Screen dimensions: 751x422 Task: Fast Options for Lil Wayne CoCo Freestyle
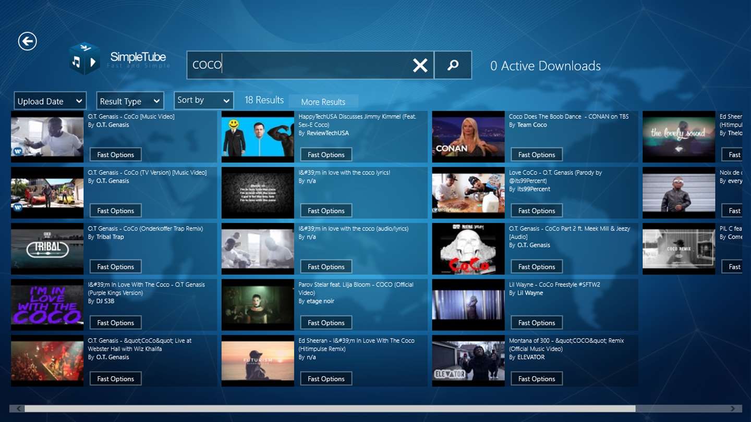point(537,322)
